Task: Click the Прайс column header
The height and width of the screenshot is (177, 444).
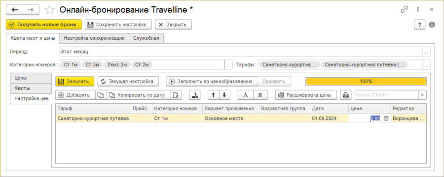Action: point(142,109)
